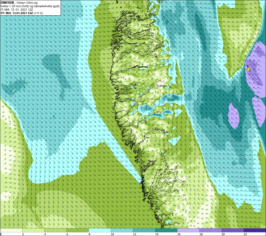Click the scale label 4

click(45, 234)
